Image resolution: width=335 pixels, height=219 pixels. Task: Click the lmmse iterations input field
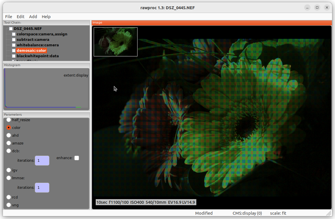click(x=42, y=188)
